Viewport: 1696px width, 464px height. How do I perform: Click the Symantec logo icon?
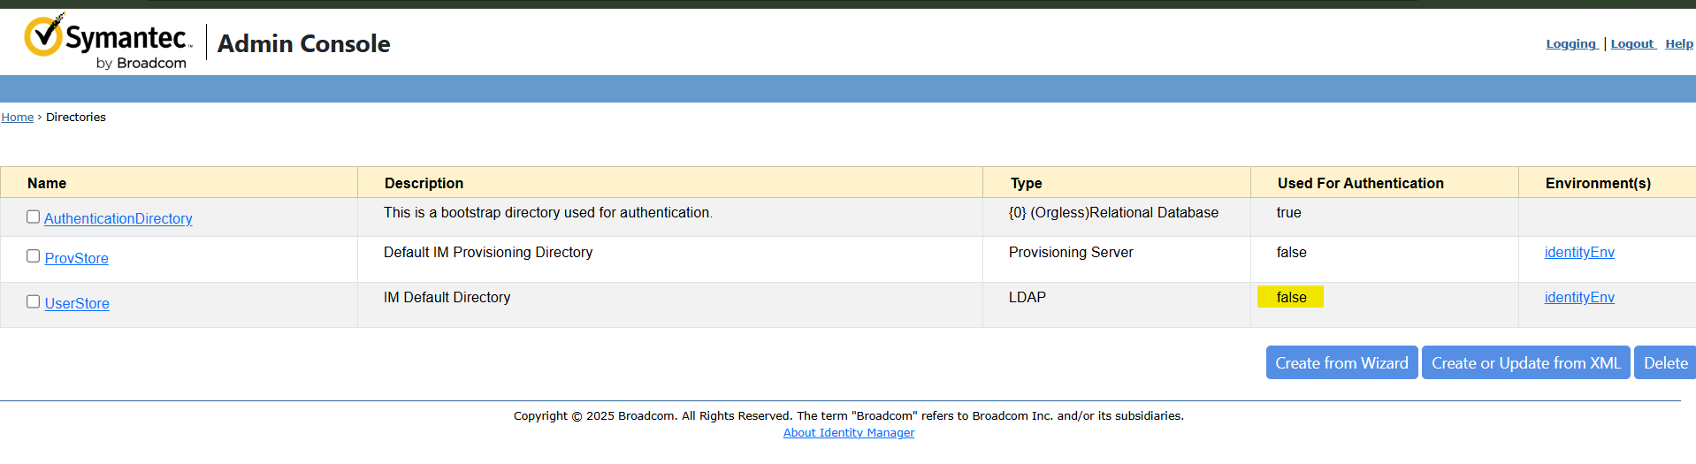coord(44,37)
